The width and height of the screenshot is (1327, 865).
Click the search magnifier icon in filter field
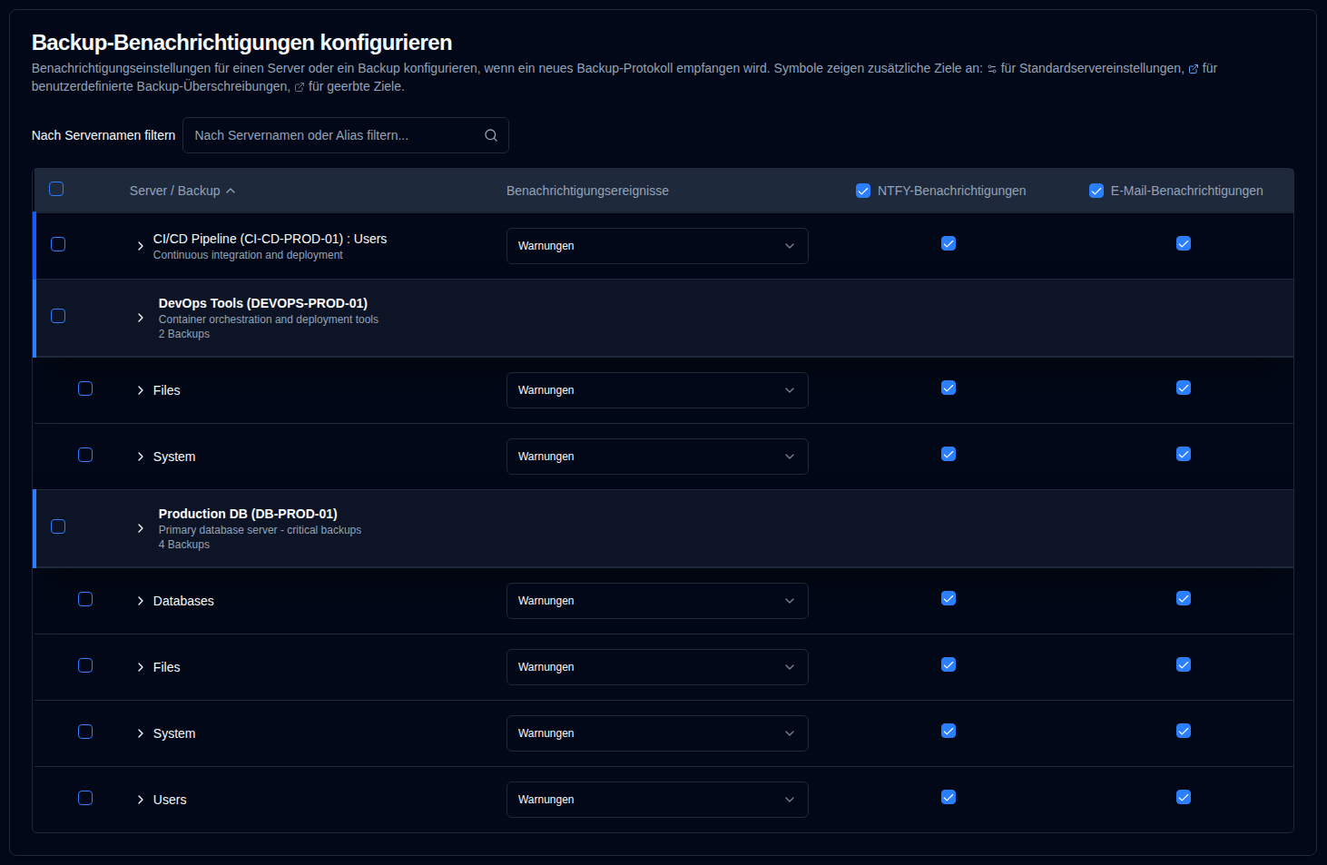tap(491, 135)
